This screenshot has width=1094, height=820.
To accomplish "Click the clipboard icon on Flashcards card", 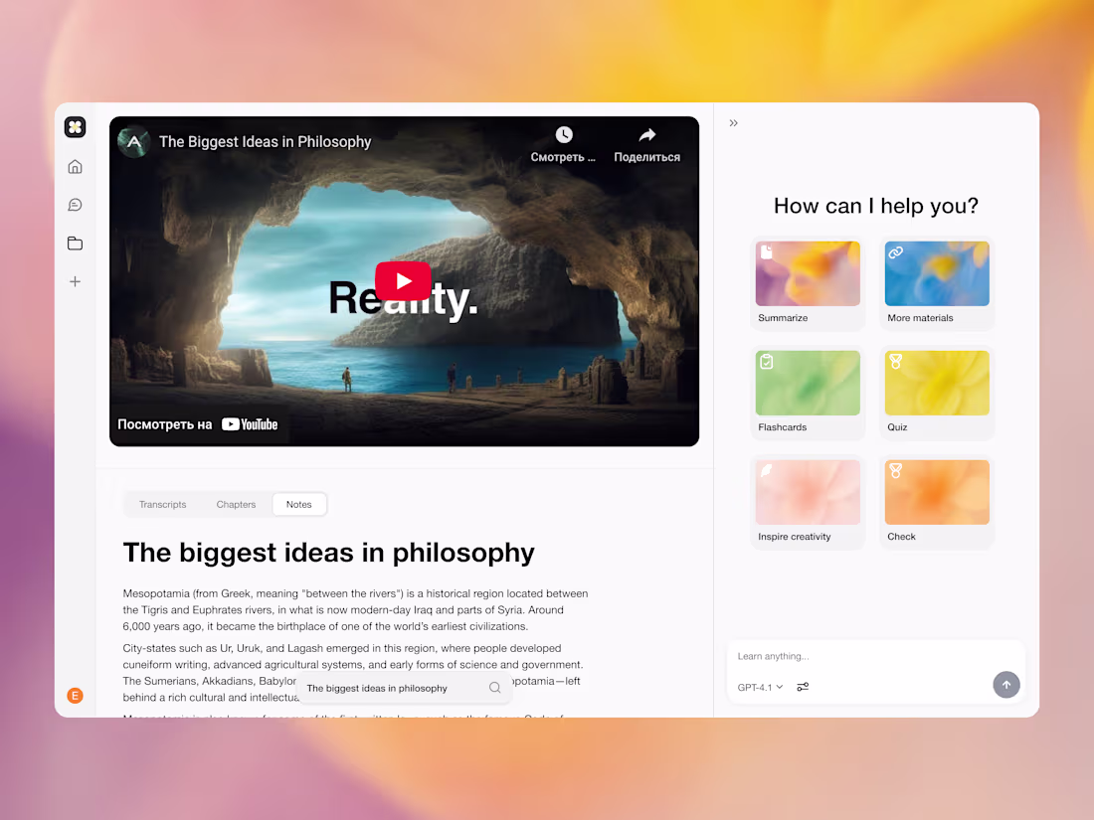I will pyautogui.click(x=766, y=361).
